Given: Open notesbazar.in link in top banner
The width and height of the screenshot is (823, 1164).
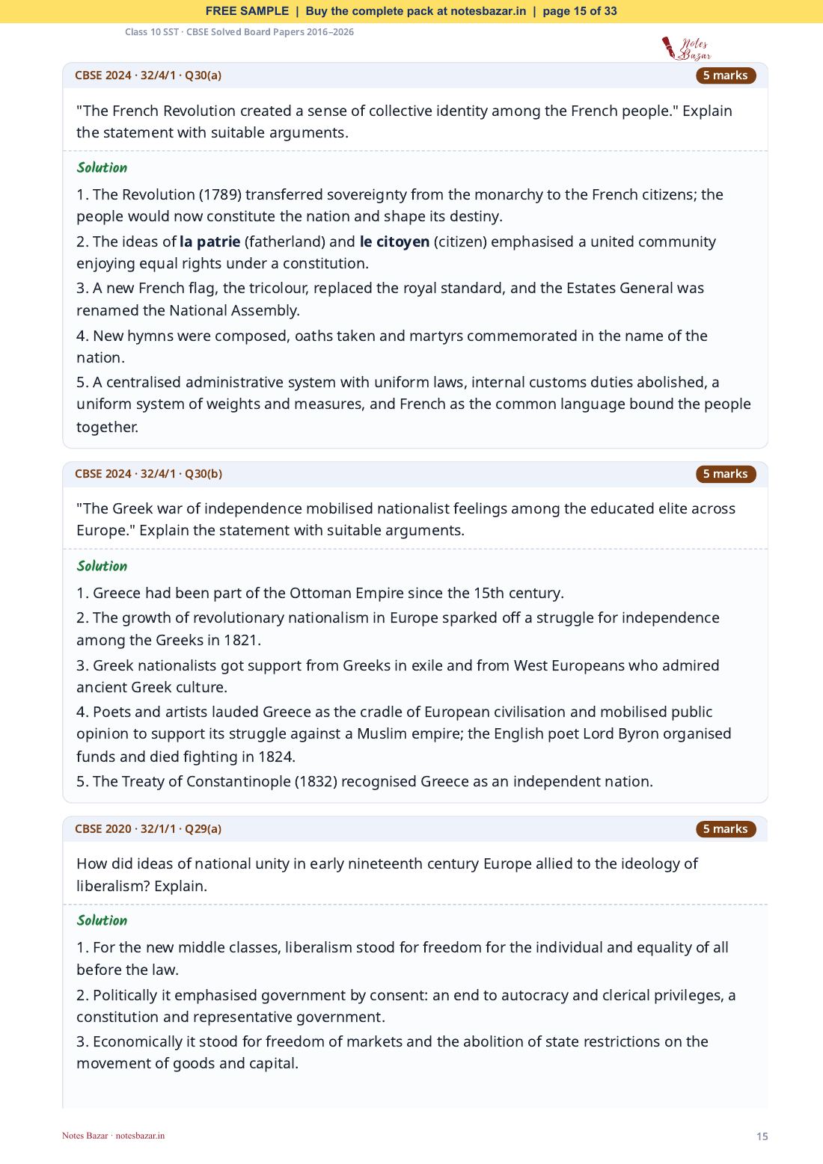Looking at the screenshot, I should 488,11.
